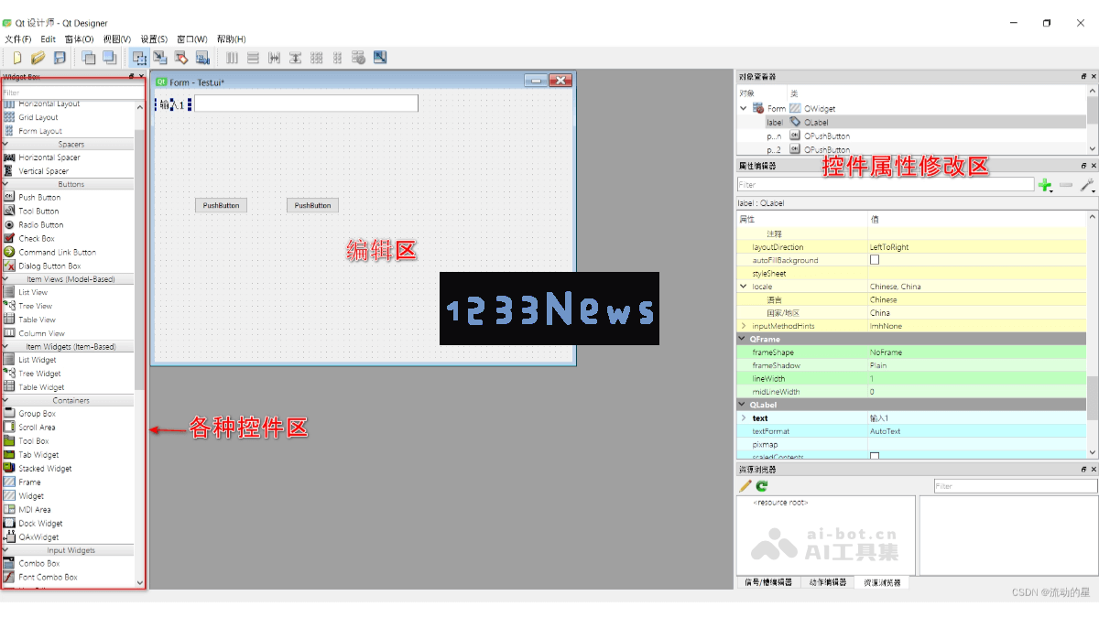The height and width of the screenshot is (618, 1099).
Task: Open the 文件(F) menu
Action: [18, 39]
